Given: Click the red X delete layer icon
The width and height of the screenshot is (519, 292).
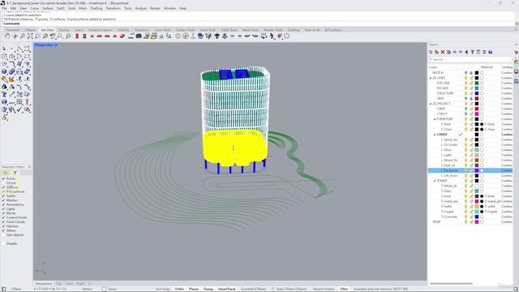Looking at the screenshot, I should (443, 52).
